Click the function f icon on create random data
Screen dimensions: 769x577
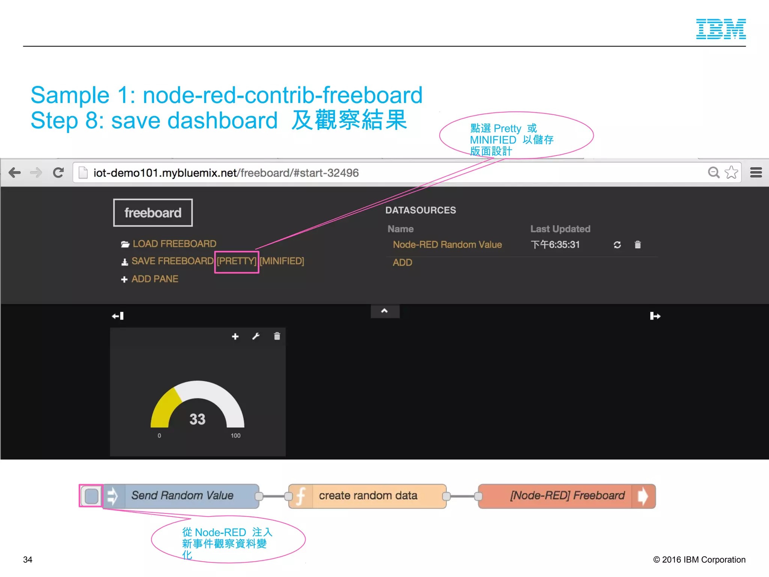tap(301, 496)
